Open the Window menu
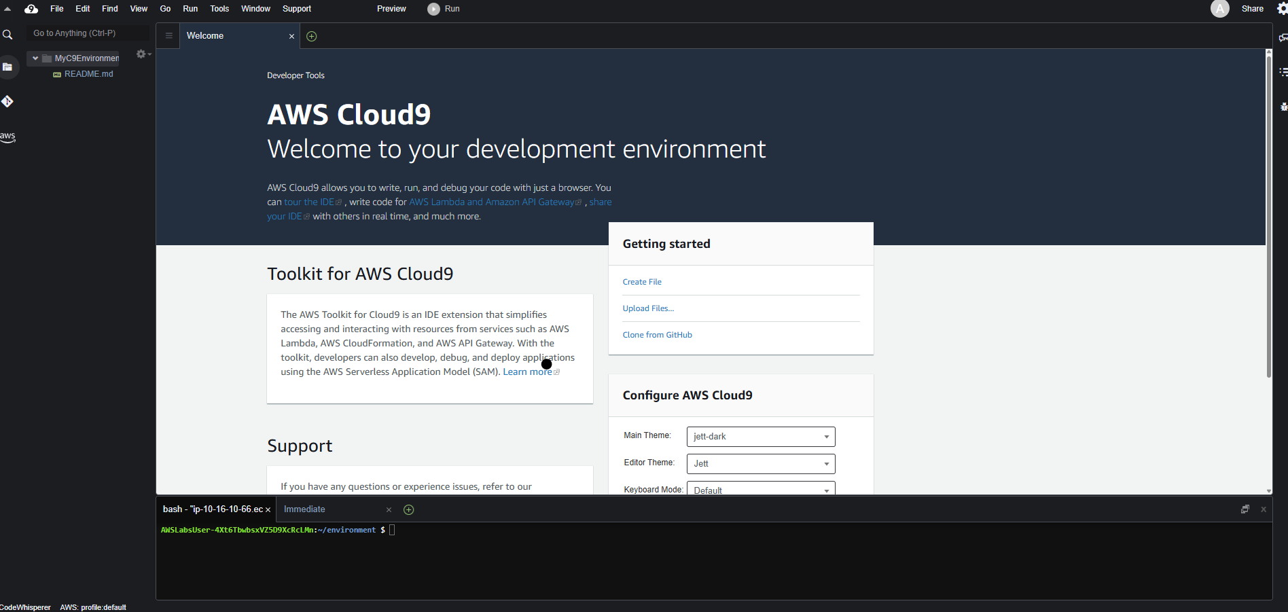Viewport: 1288px width, 612px height. (255, 9)
